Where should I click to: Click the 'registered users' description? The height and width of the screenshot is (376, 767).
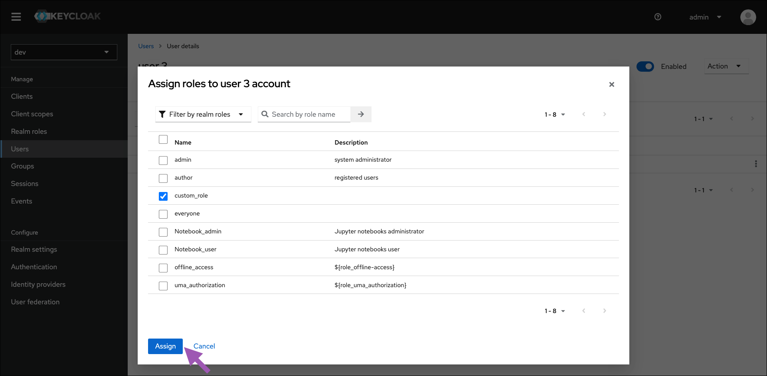[x=356, y=178]
